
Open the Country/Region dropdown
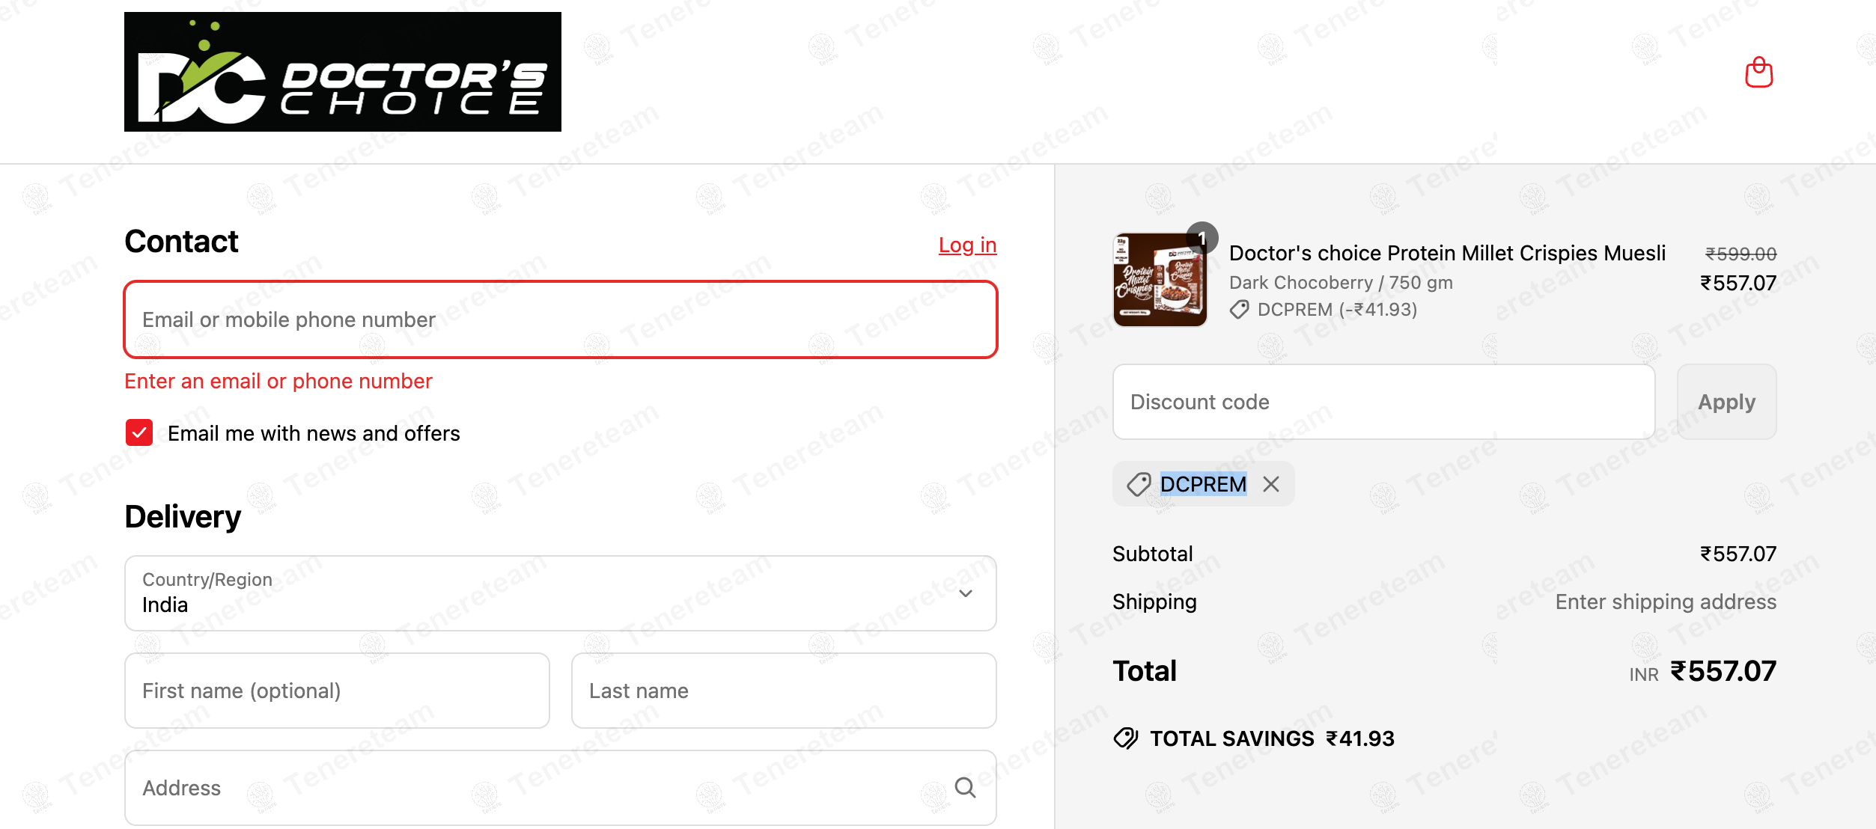click(561, 593)
